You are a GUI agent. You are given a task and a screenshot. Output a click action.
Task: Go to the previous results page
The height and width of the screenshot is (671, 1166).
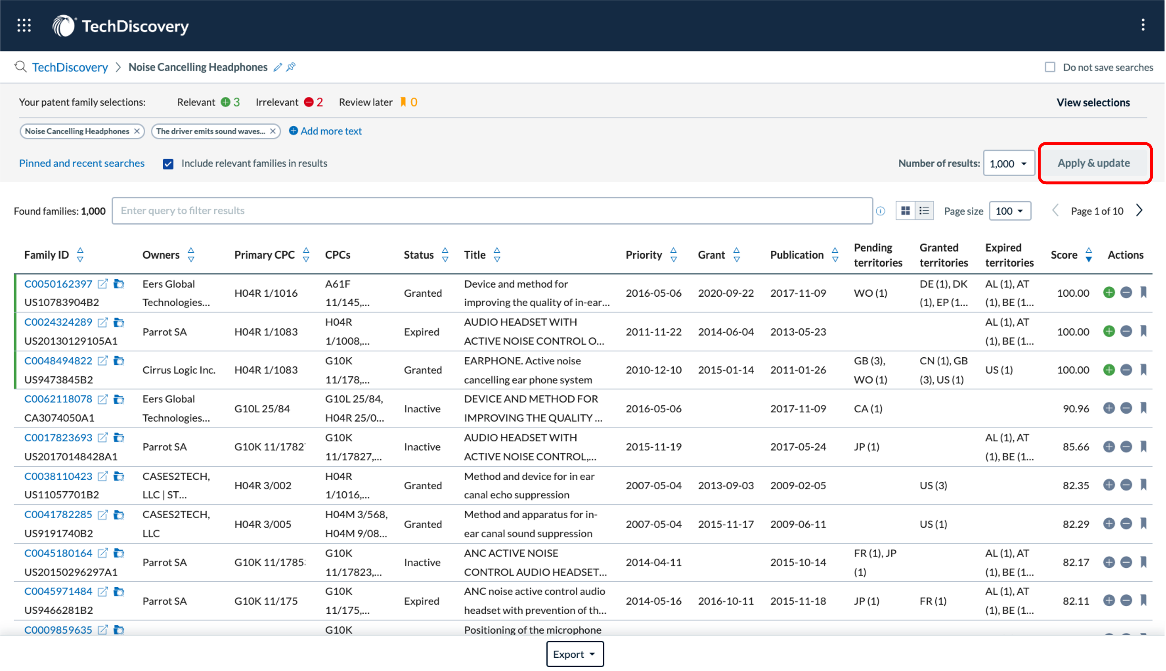[1055, 211]
